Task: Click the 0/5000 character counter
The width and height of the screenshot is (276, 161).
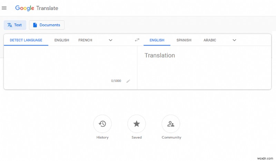Action: pyautogui.click(x=116, y=81)
